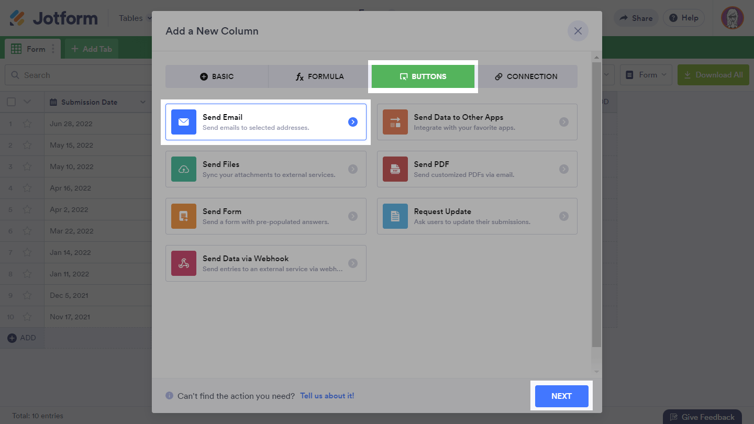Viewport: 754px width, 424px height.
Task: Star the Jun 28, 2022 entry
Action: (27, 124)
